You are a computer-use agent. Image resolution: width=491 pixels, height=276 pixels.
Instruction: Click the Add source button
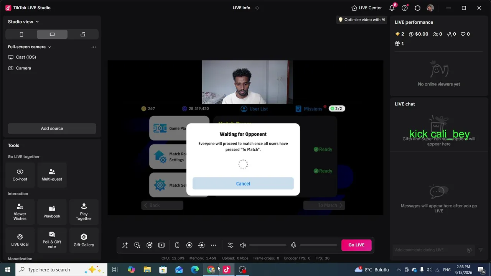click(52, 128)
